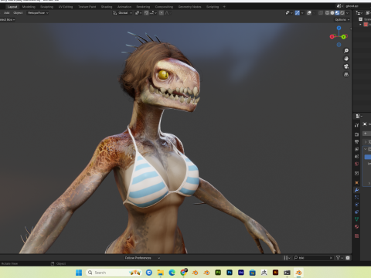Open the properties editor type dropdown
Viewport: 371px width, 278px height.
359,116
